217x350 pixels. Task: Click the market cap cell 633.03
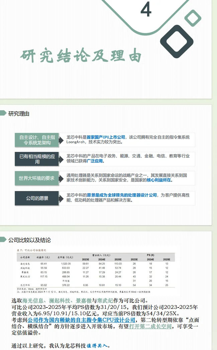(x=66, y=268)
